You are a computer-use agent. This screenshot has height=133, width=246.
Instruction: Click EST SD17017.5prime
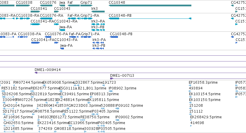17,111
